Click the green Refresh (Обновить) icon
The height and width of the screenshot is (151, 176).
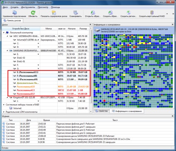coord(33,13)
